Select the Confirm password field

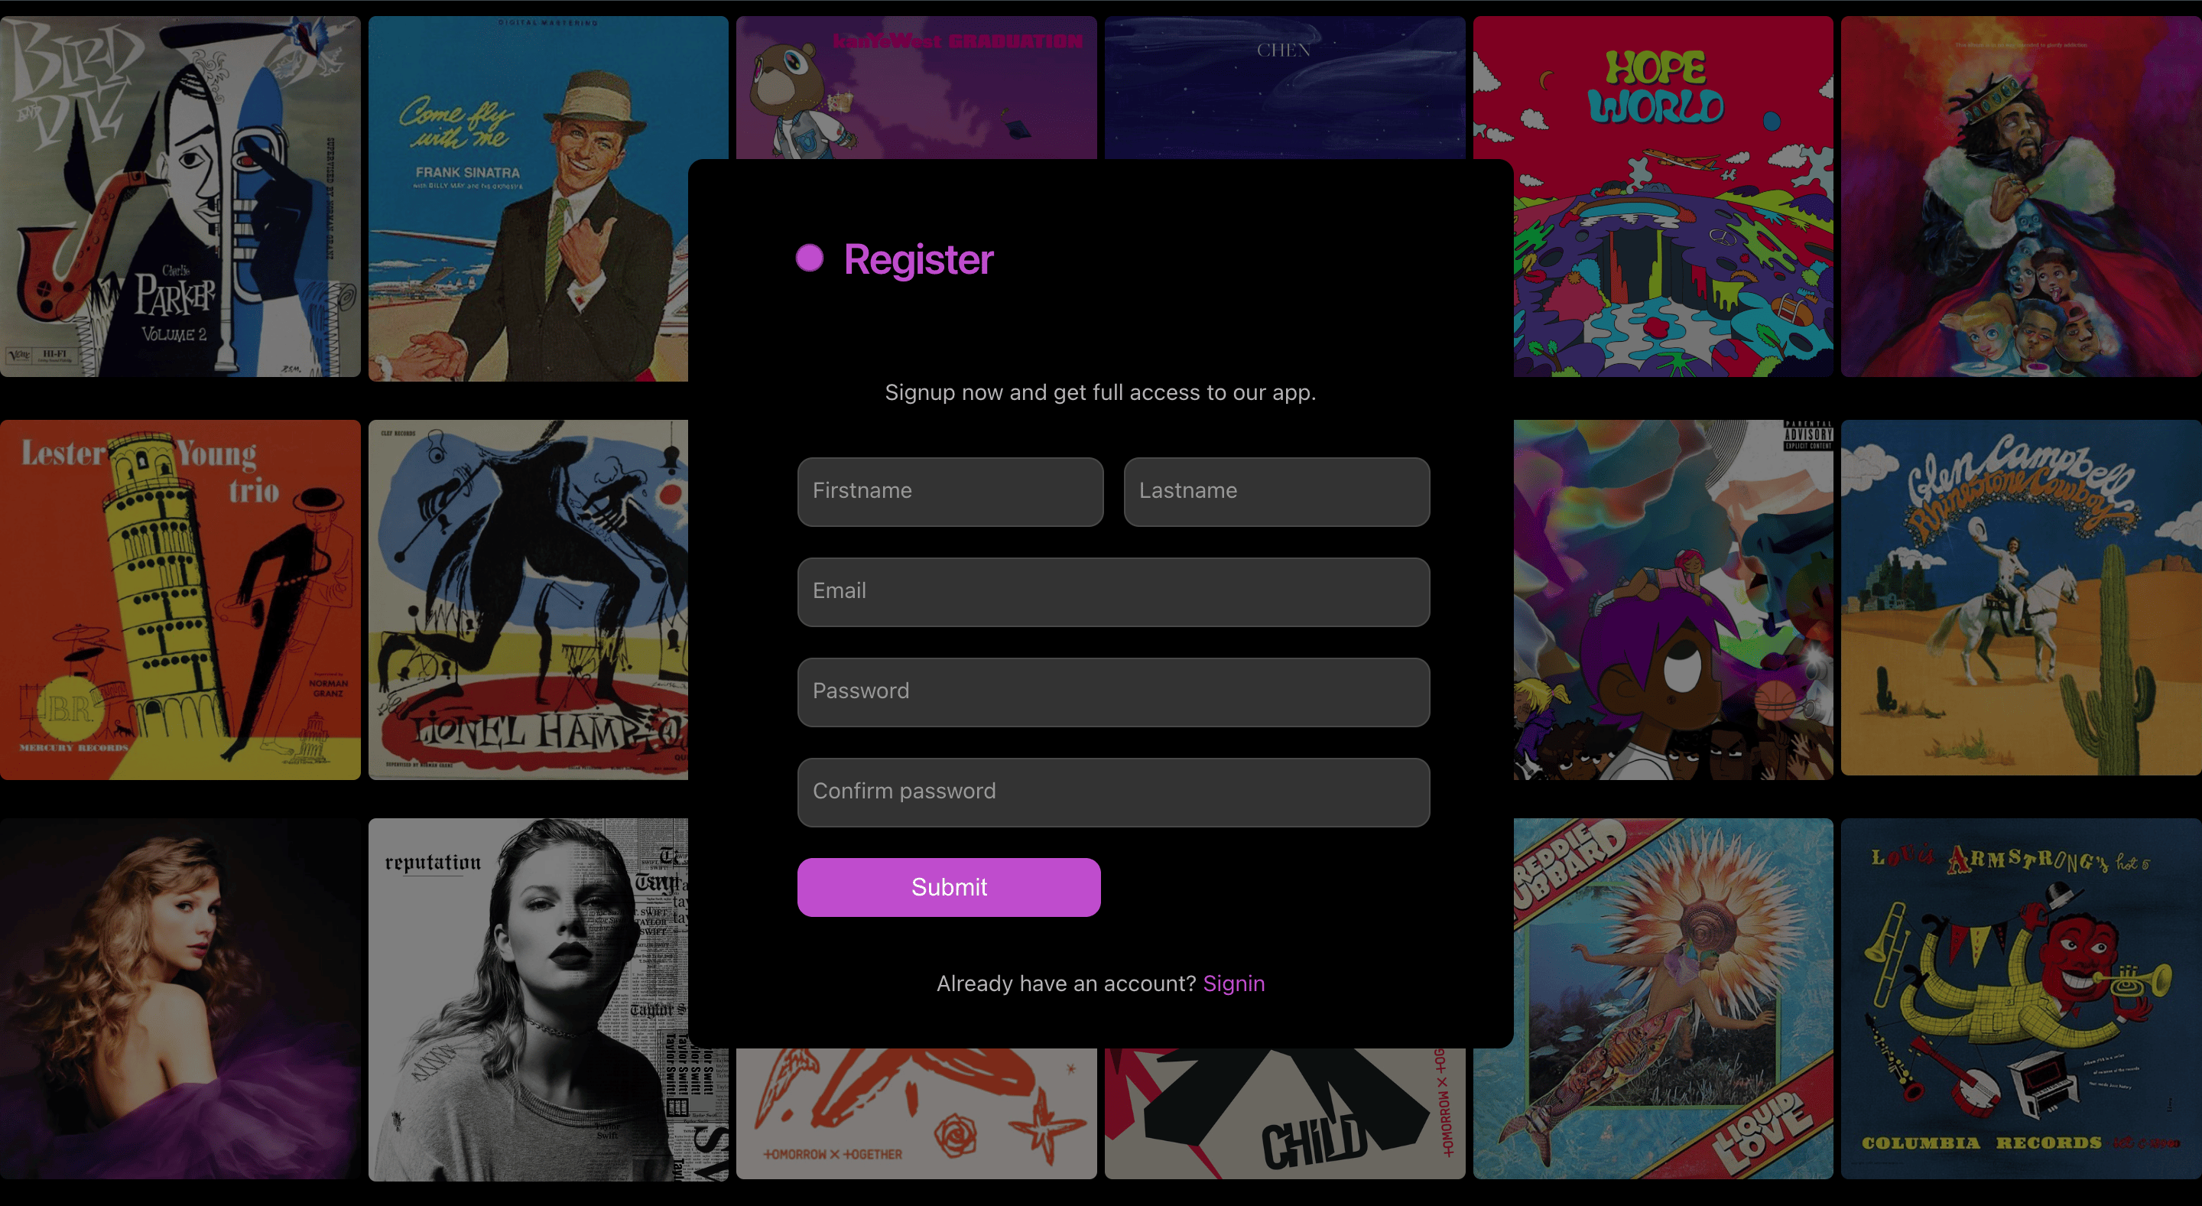pos(1113,792)
